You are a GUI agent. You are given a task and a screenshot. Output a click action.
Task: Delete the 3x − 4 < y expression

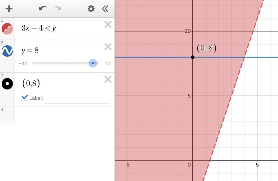pyautogui.click(x=108, y=25)
